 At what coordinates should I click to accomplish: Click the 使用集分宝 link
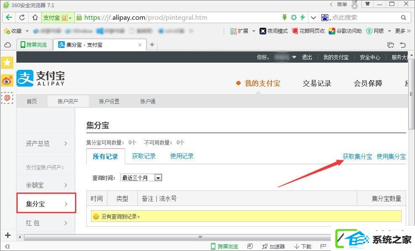point(391,157)
